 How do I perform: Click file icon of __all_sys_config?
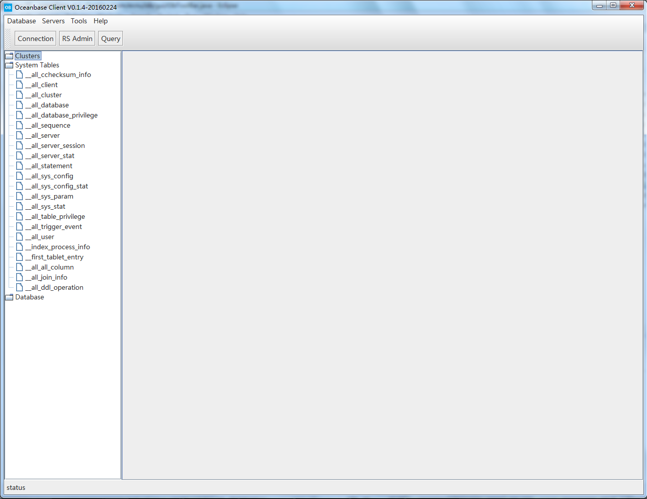pyautogui.click(x=19, y=176)
